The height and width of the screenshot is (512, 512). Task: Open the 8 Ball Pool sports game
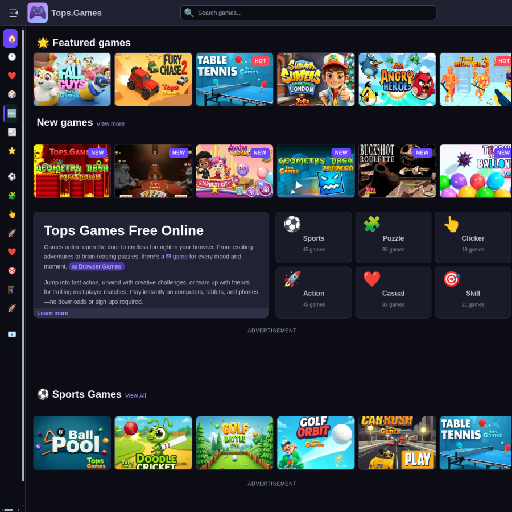72,443
